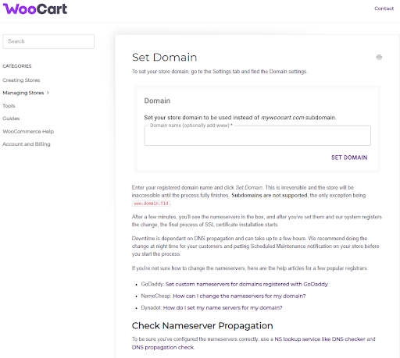This screenshot has width=400, height=358.
Task: Click the Domain name input field
Action: click(x=257, y=136)
